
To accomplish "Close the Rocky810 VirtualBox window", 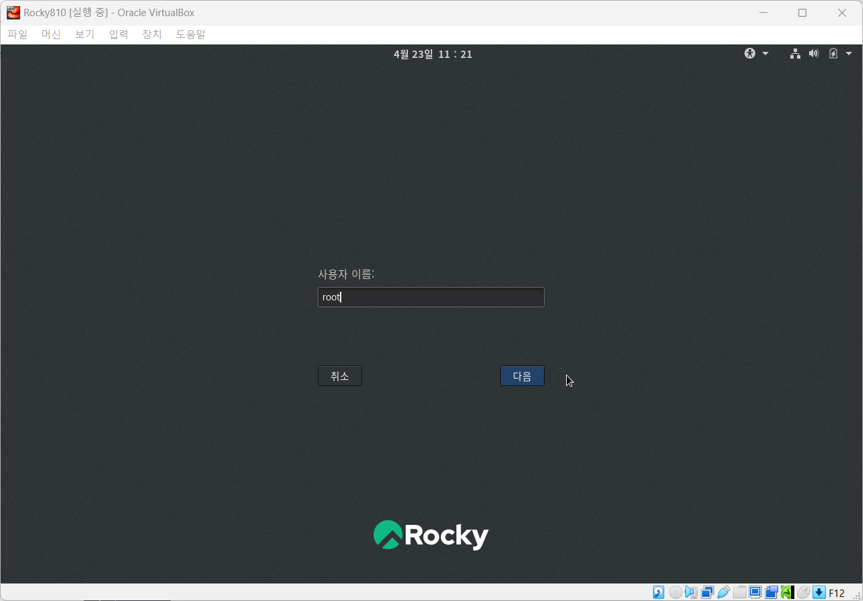I will tap(842, 13).
